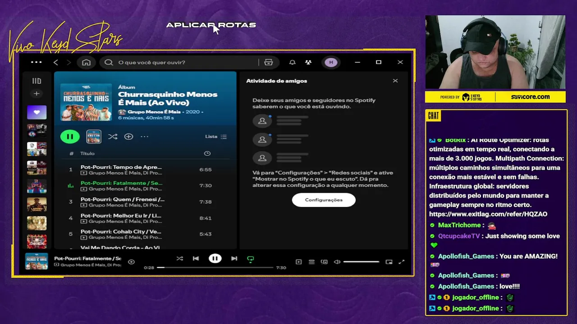577x324 pixels.
Task: Click the CHAT header label
Action: coord(434,116)
